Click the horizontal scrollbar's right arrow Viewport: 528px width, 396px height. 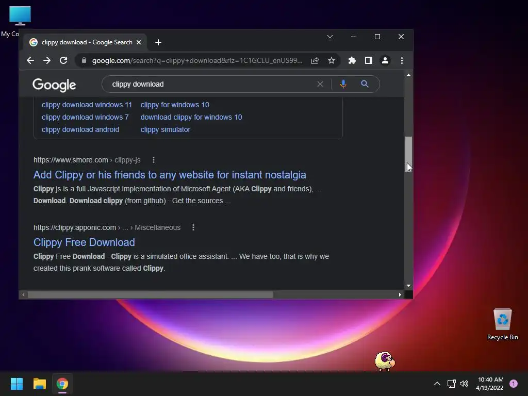(400, 294)
